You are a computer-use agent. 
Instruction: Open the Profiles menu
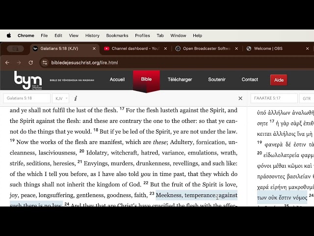tap(142, 35)
